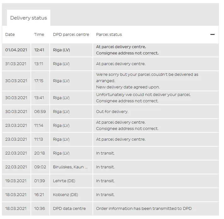Select the 'Unfortunately we could not deliver' status
The height and width of the screenshot is (219, 224).
tap(143, 95)
